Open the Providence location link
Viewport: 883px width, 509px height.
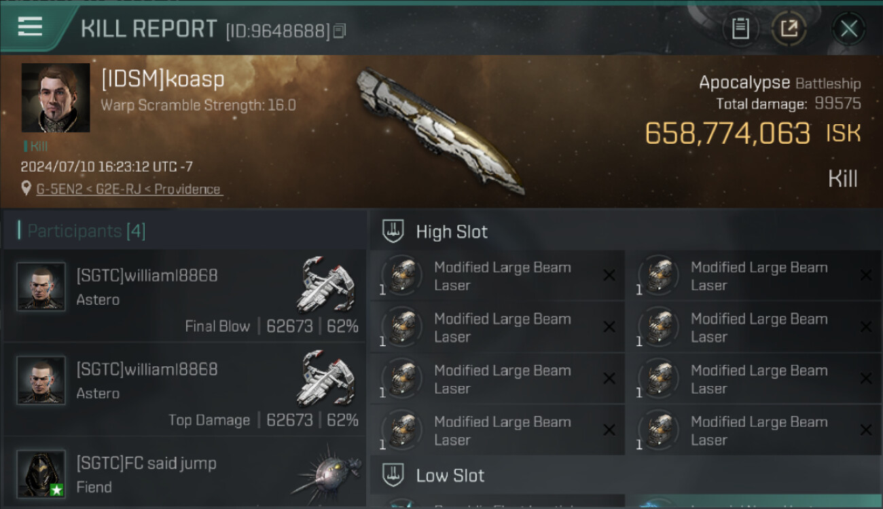pyautogui.click(x=129, y=189)
